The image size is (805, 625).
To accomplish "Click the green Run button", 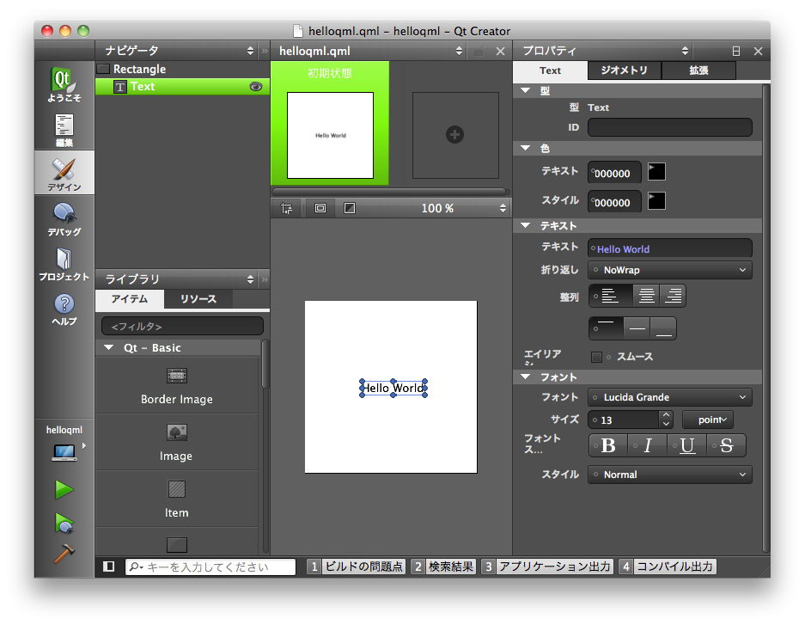I will click(x=64, y=489).
